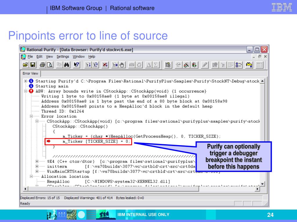Click the hand icon in toolbar
This screenshot has width=297, height=222.
(x=122, y=65)
